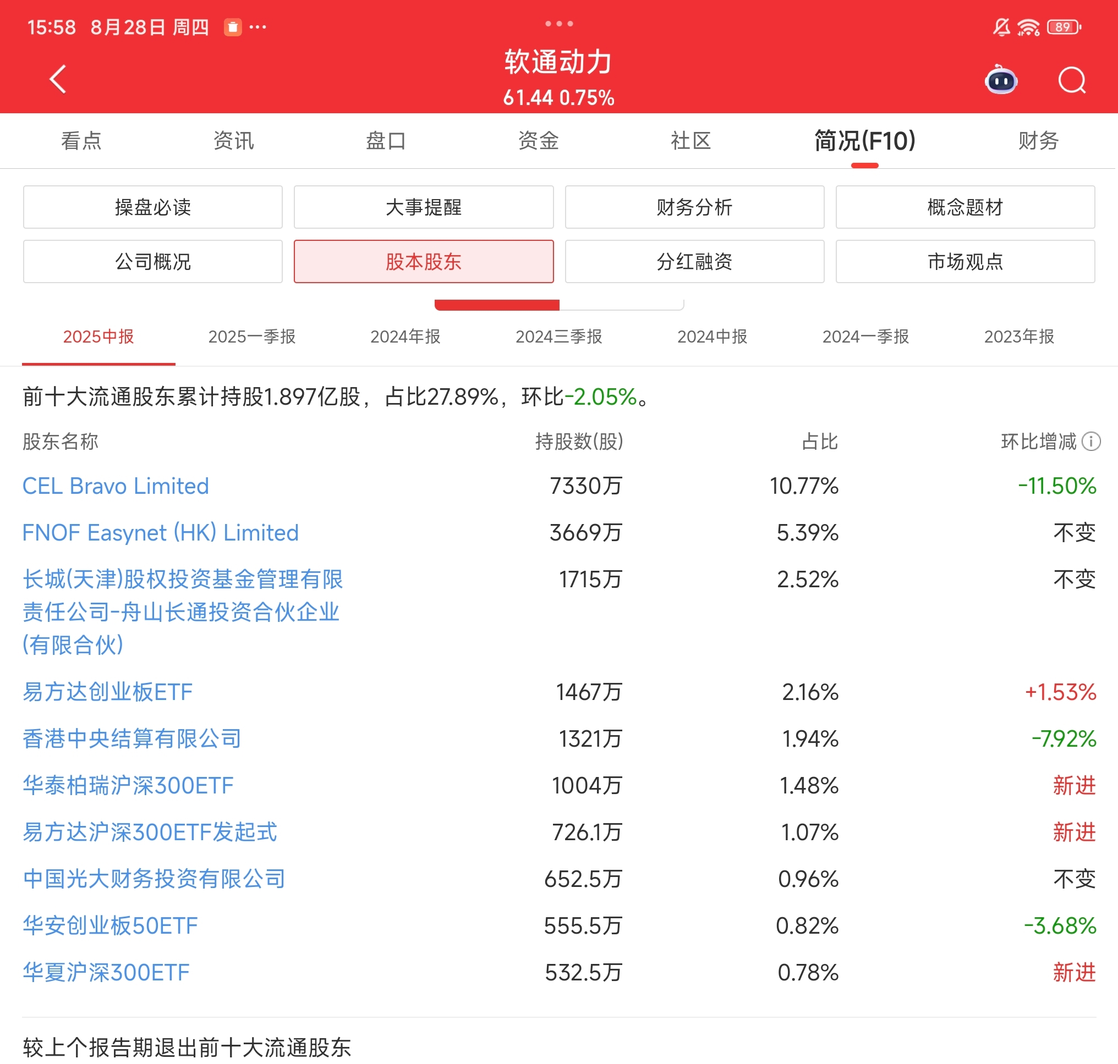The width and height of the screenshot is (1118, 1064).
Task: Open shareholder 华泰柏瑞沪深300ETF
Action: (x=128, y=786)
